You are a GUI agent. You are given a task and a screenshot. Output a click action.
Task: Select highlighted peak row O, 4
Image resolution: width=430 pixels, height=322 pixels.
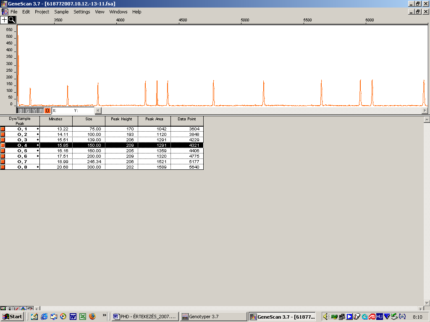pos(102,145)
